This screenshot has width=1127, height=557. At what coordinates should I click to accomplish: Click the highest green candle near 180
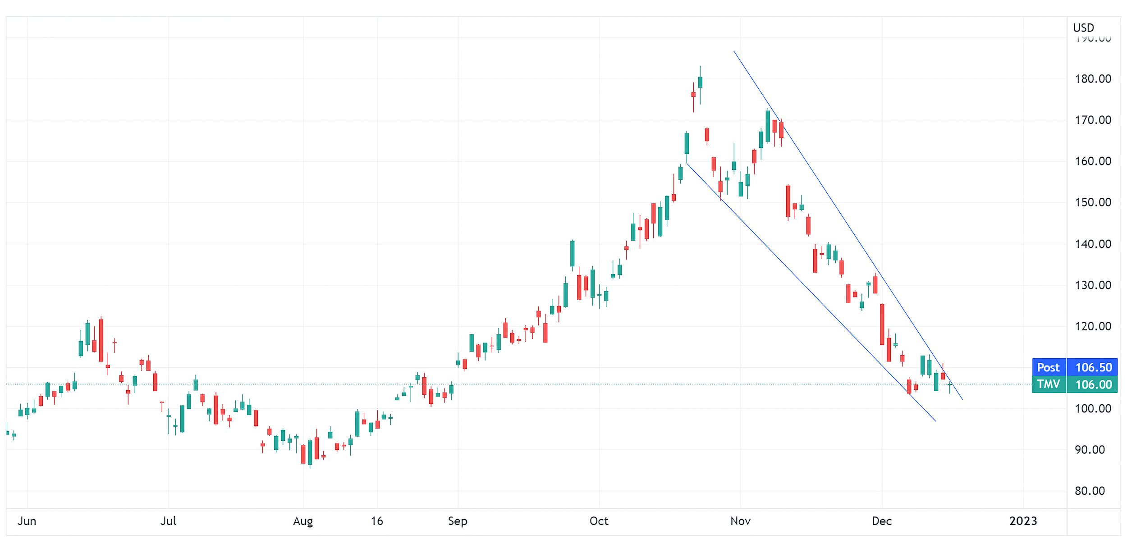(x=700, y=82)
